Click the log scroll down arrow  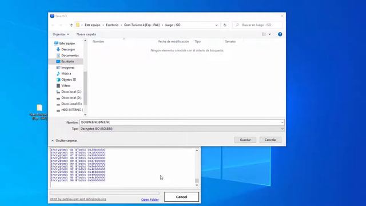pos(197,185)
